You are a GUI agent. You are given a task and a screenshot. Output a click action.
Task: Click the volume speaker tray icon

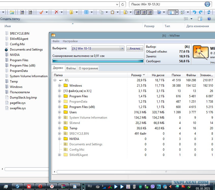[170, 187]
